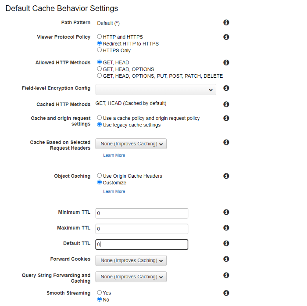The image size is (307, 306).
Task: Click info icon for Allowed HTTP Methods
Action: (x=226, y=63)
